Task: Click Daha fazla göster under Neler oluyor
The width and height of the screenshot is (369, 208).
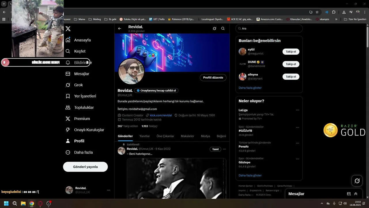Action: pos(250,175)
